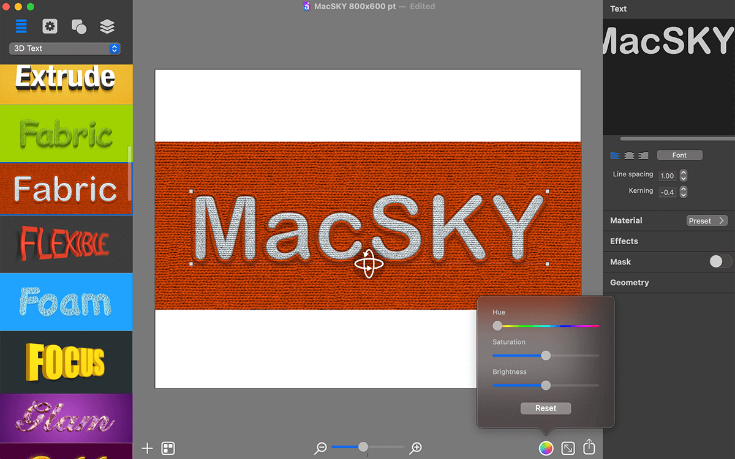Expand the Material section

coord(626,220)
